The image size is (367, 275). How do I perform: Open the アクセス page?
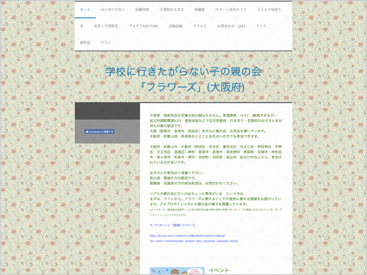[200, 26]
